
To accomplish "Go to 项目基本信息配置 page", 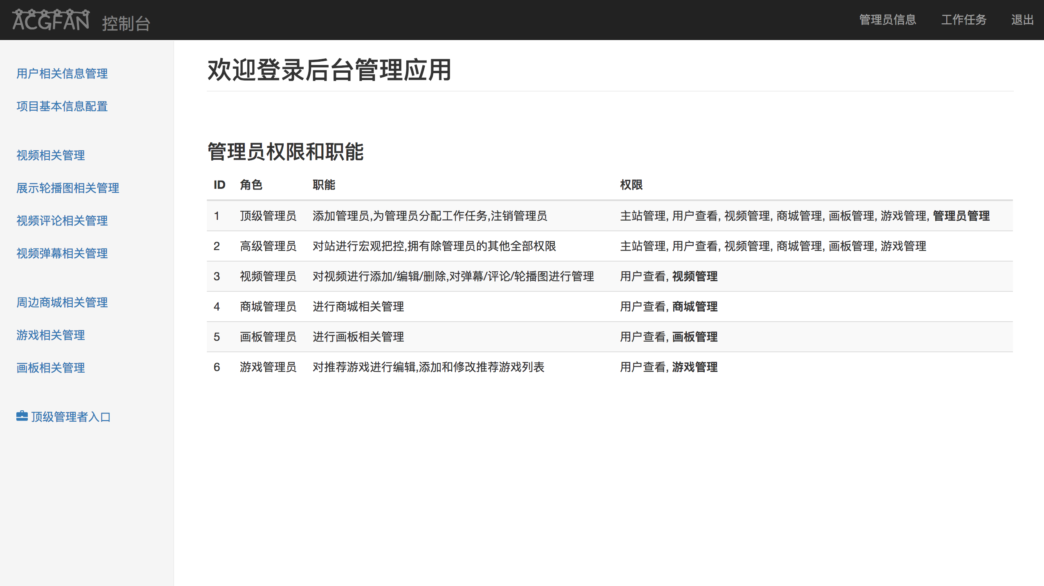I will point(62,106).
